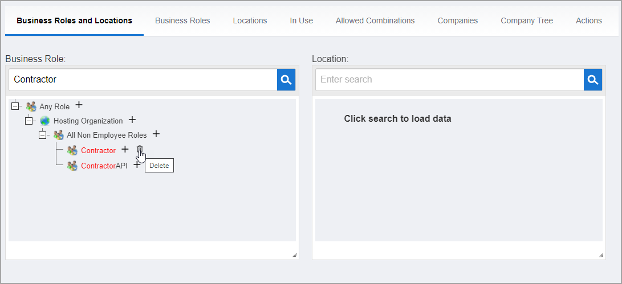This screenshot has width=622, height=284.
Task: Click the plus icon next to Contractor
Action: pos(125,150)
